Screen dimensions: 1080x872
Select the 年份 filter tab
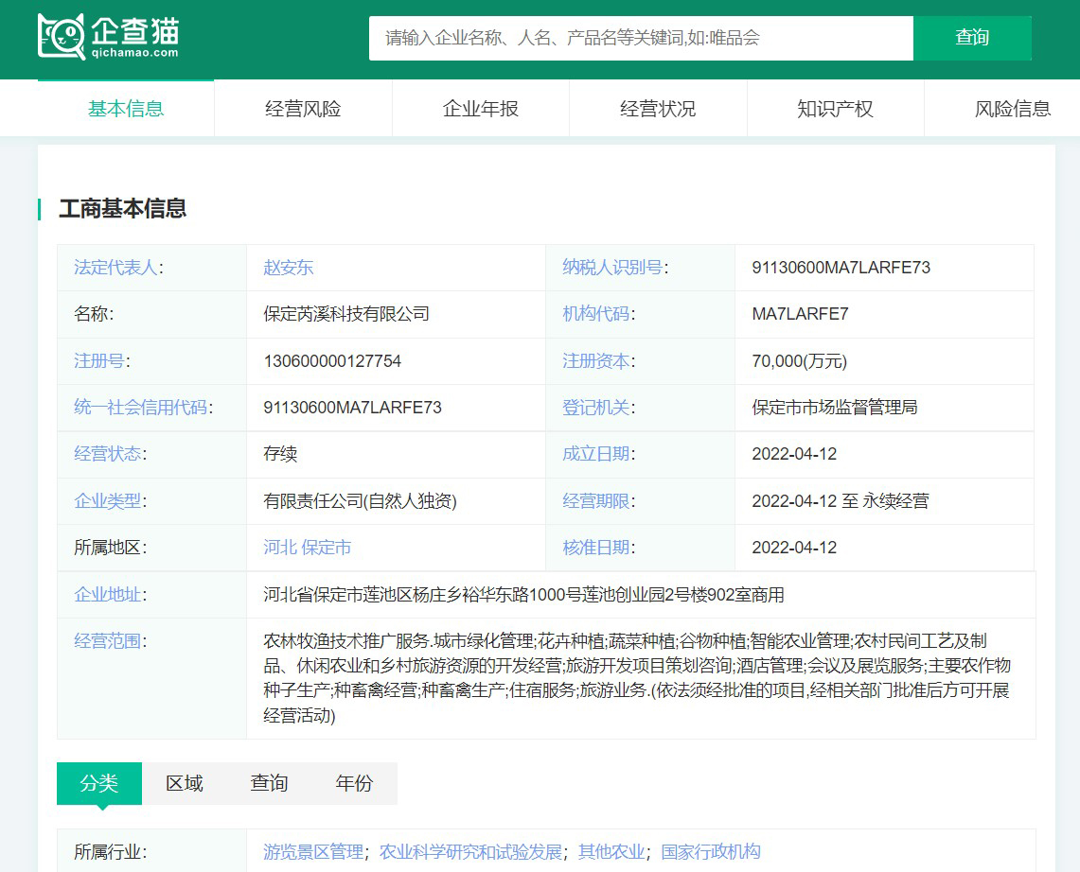tap(354, 783)
